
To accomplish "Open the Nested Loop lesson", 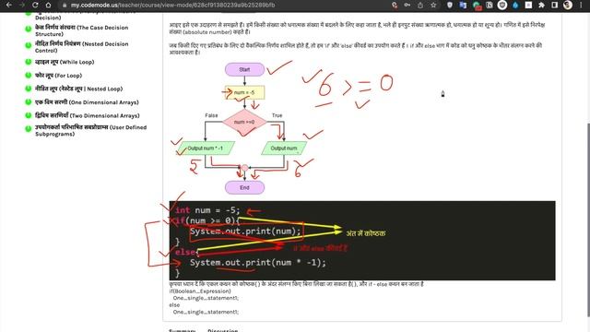I will point(78,89).
